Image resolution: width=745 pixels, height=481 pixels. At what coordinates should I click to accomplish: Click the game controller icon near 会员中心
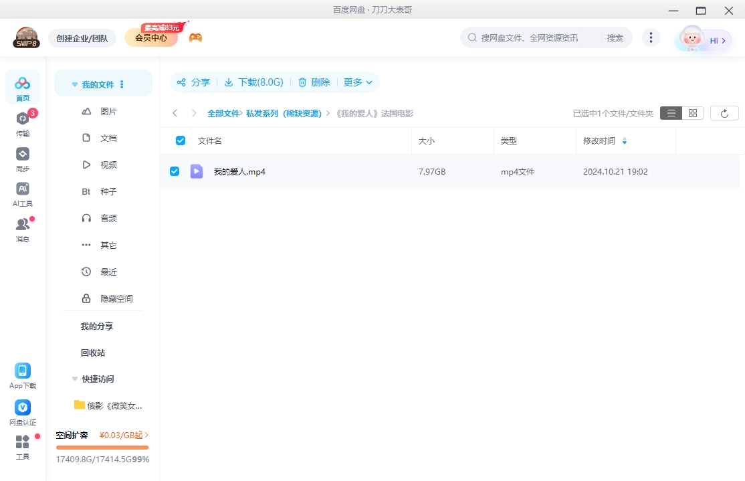195,36
